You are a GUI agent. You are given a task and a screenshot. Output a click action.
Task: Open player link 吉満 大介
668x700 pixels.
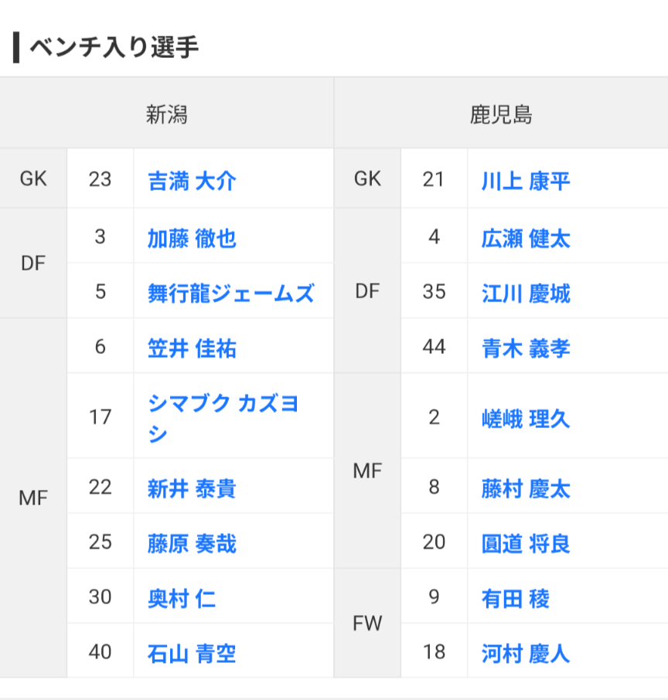tap(192, 181)
